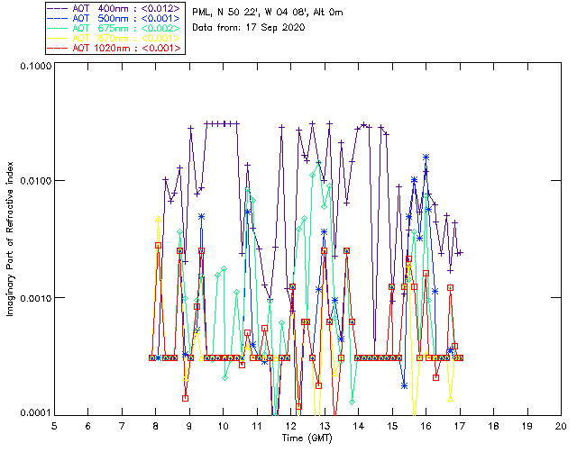Click the x-axis tick label 13
Image resolution: width=577 pixels, height=461 pixels.
point(325,426)
